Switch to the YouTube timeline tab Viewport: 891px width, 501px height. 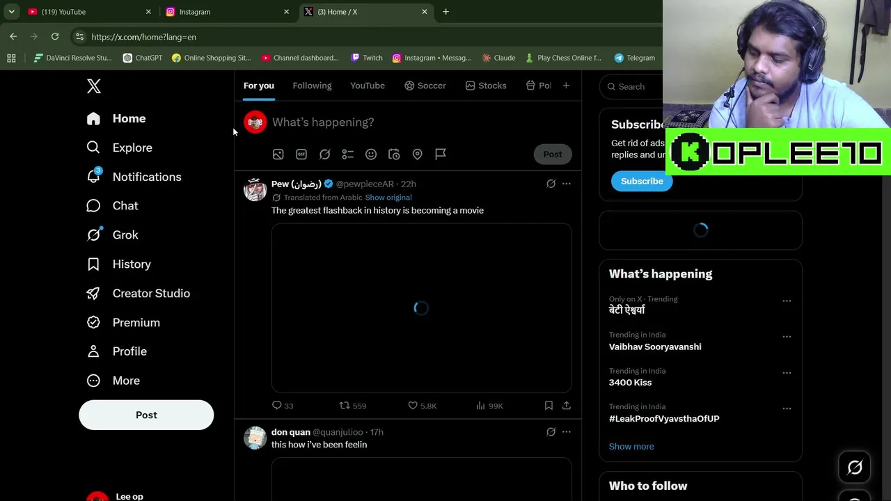tap(368, 86)
